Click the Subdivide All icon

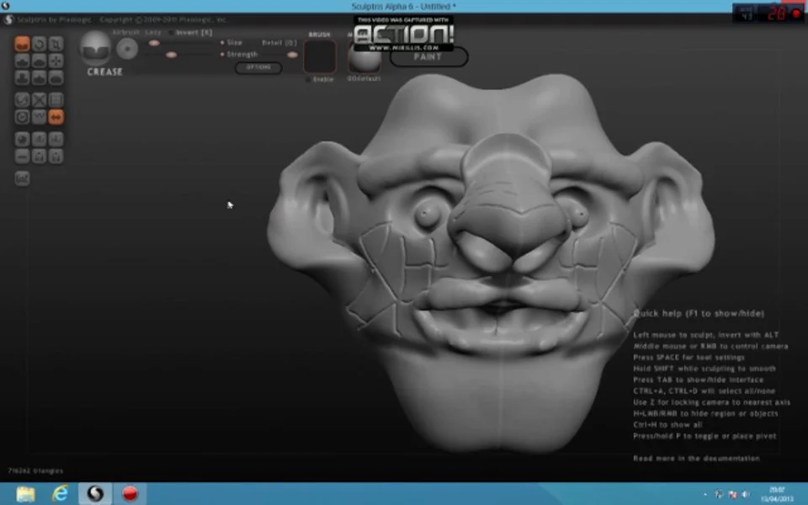56,100
